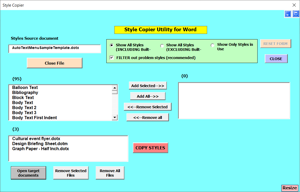Select Show Only Styles in Use
300x192 pixels.
pyautogui.click(x=212, y=46)
